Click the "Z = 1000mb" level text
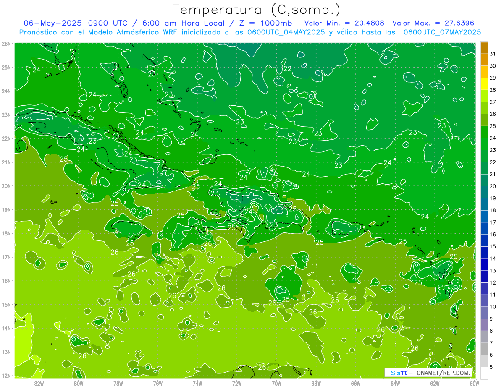This screenshot has width=504, height=389. (266, 23)
